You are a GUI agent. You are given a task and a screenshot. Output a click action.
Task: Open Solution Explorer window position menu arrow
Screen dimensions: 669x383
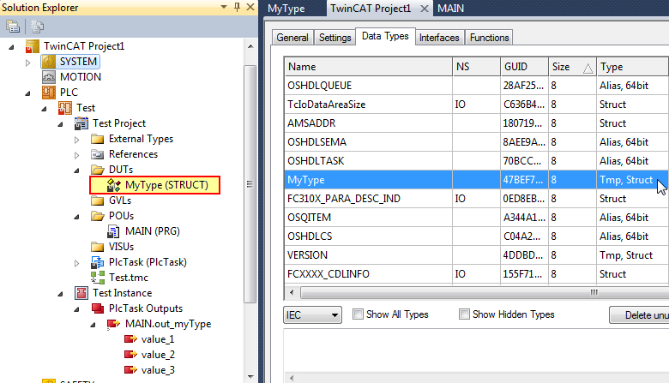pos(224,7)
